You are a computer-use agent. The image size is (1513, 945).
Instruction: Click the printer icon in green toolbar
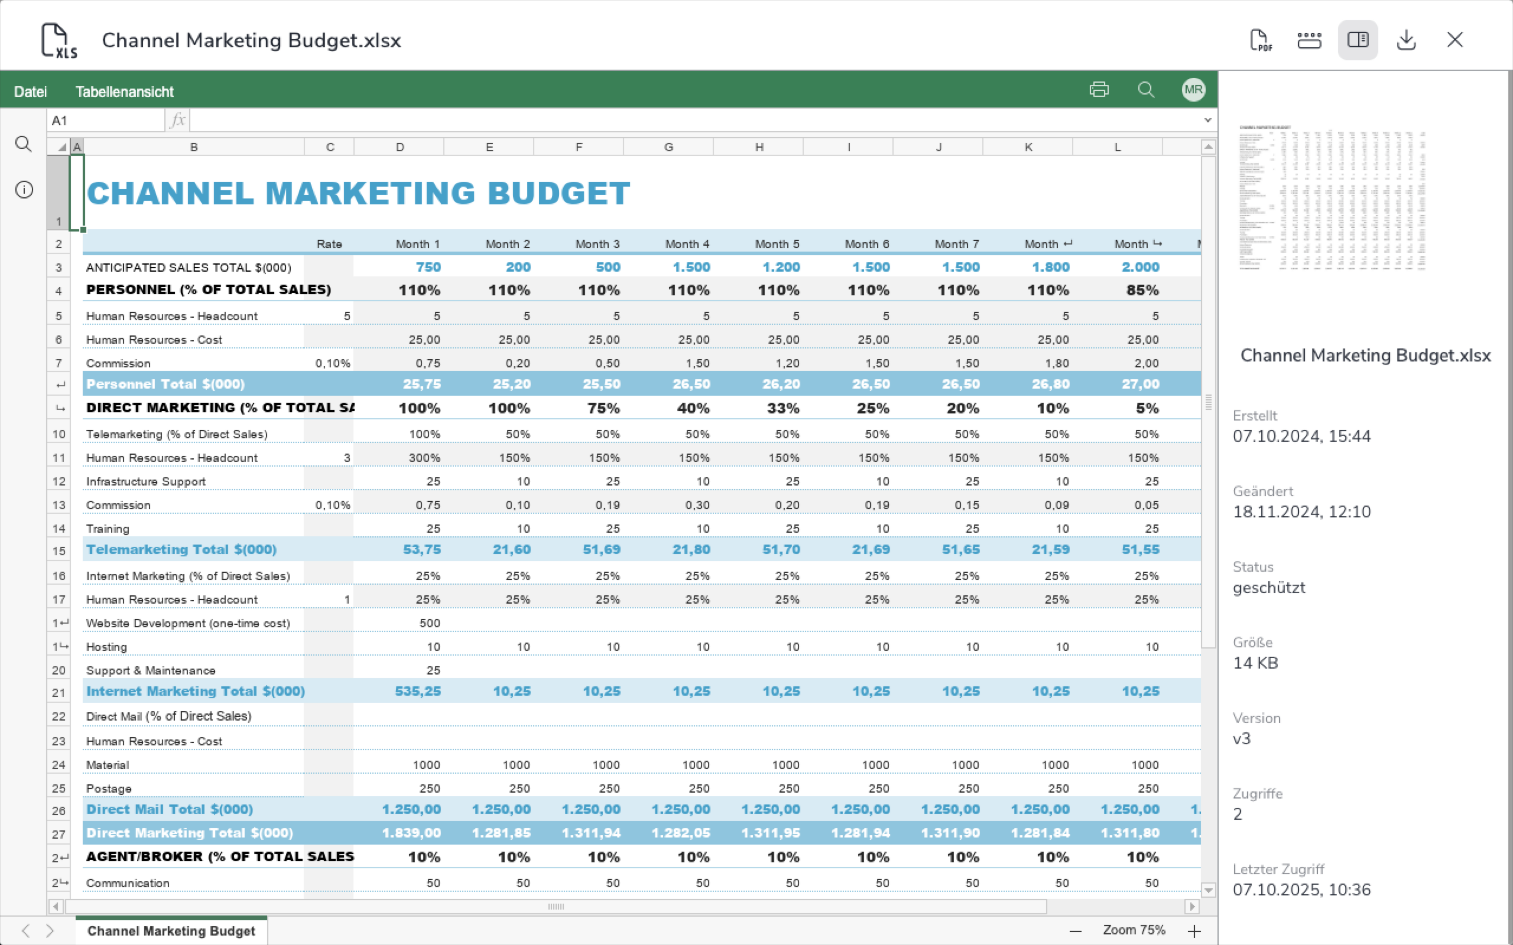pos(1099,89)
